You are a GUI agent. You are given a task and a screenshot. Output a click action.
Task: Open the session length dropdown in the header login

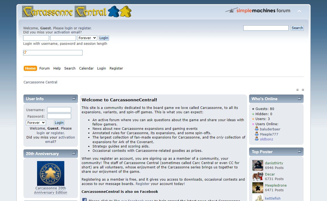tap(87, 38)
